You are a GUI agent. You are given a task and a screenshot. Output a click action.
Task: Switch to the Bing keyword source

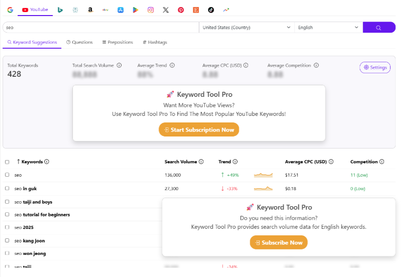tap(60, 10)
